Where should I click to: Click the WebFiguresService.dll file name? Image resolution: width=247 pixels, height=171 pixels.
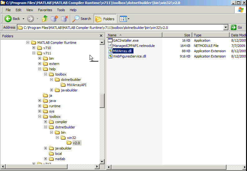(x=129, y=56)
